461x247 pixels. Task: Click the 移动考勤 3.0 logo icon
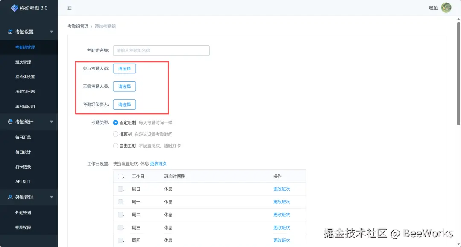coord(14,8)
